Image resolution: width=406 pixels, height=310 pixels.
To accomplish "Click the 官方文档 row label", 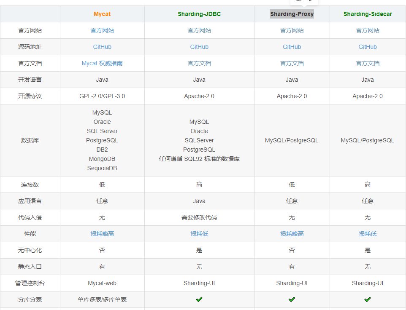I will [30, 63].
